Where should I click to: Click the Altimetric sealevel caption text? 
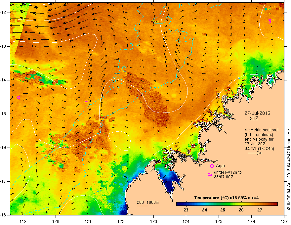click(262, 130)
